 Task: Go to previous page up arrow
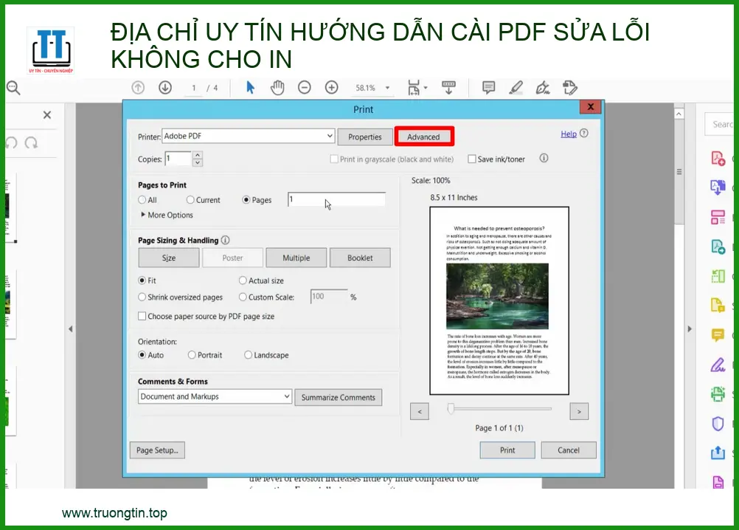138,88
